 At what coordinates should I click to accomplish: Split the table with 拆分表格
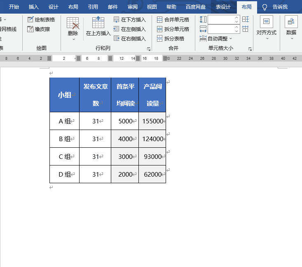171,38
